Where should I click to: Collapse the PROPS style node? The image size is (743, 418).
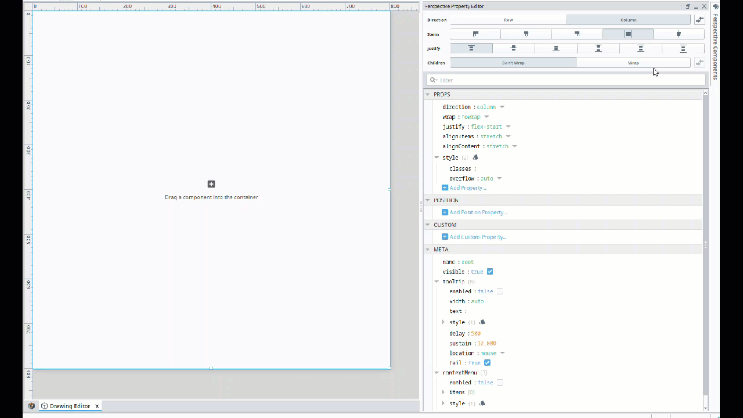[437, 157]
